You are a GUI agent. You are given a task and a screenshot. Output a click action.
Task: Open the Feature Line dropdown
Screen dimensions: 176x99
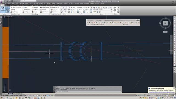(x=27, y=10)
